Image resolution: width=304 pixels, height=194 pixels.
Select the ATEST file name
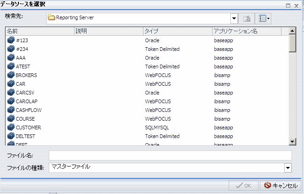(x=23, y=67)
